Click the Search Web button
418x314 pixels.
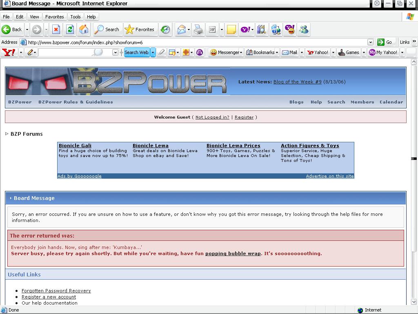coord(136,52)
